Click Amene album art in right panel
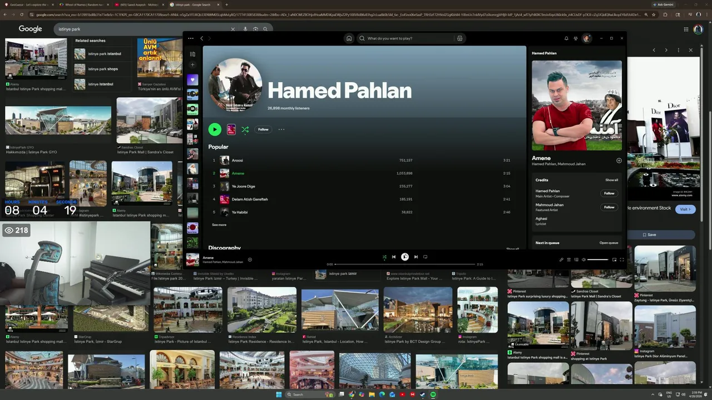This screenshot has width=712, height=400. pyautogui.click(x=577, y=106)
